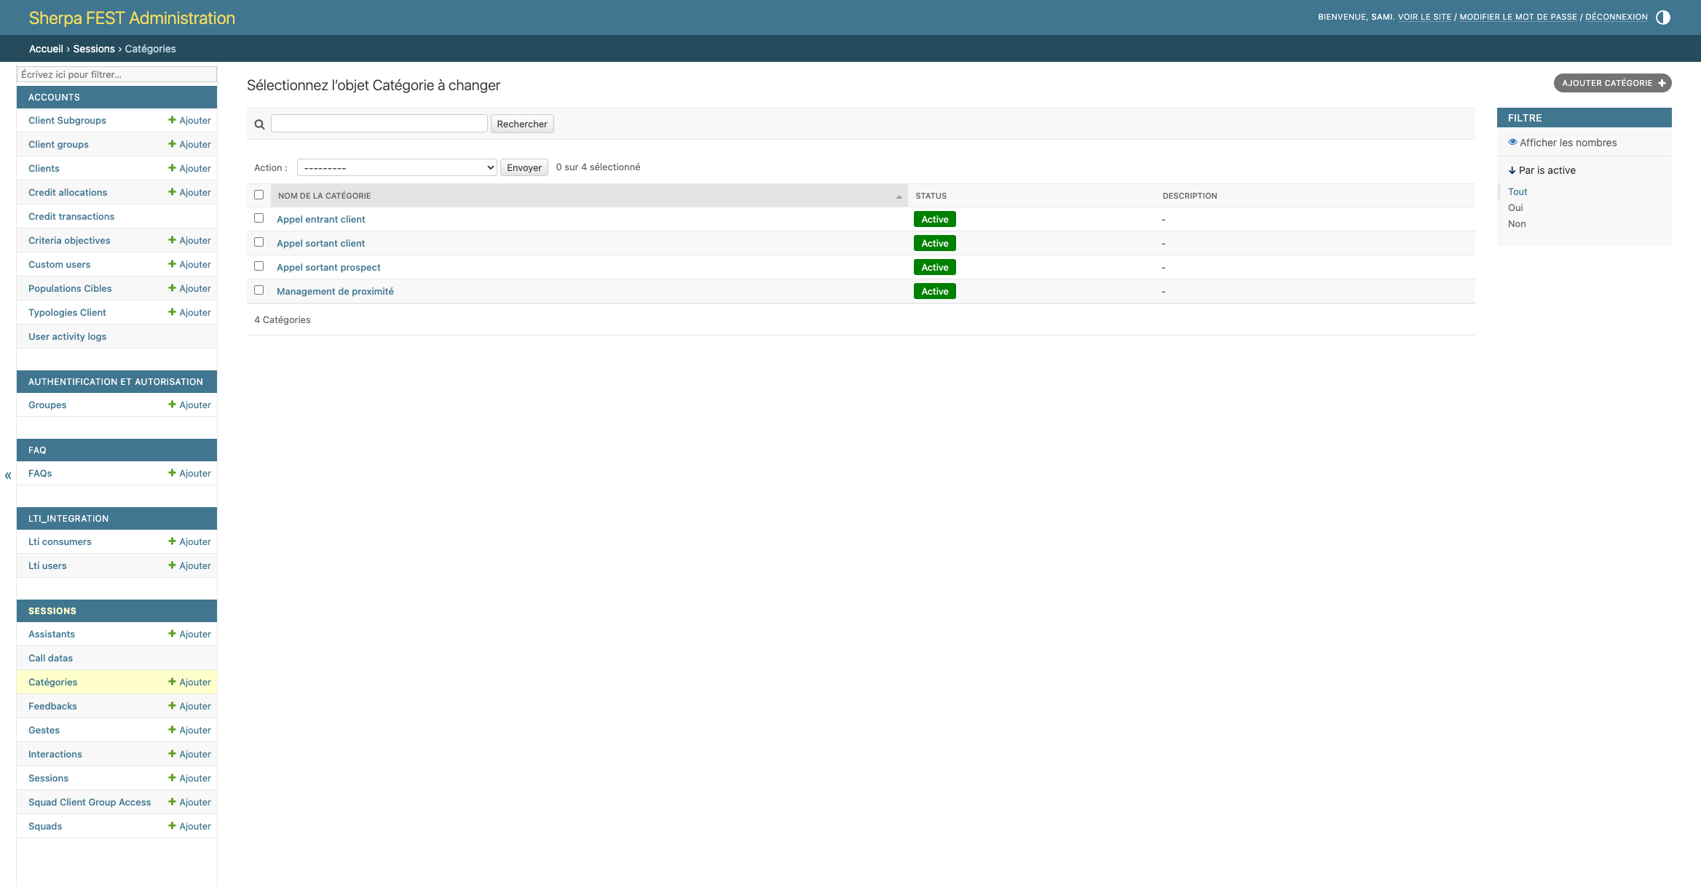The width and height of the screenshot is (1701, 887).
Task: Open Credit transactions in sidebar
Action: (71, 216)
